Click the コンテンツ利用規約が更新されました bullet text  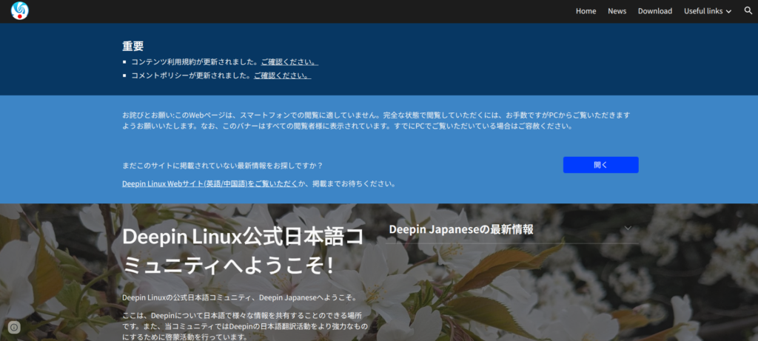189,62
